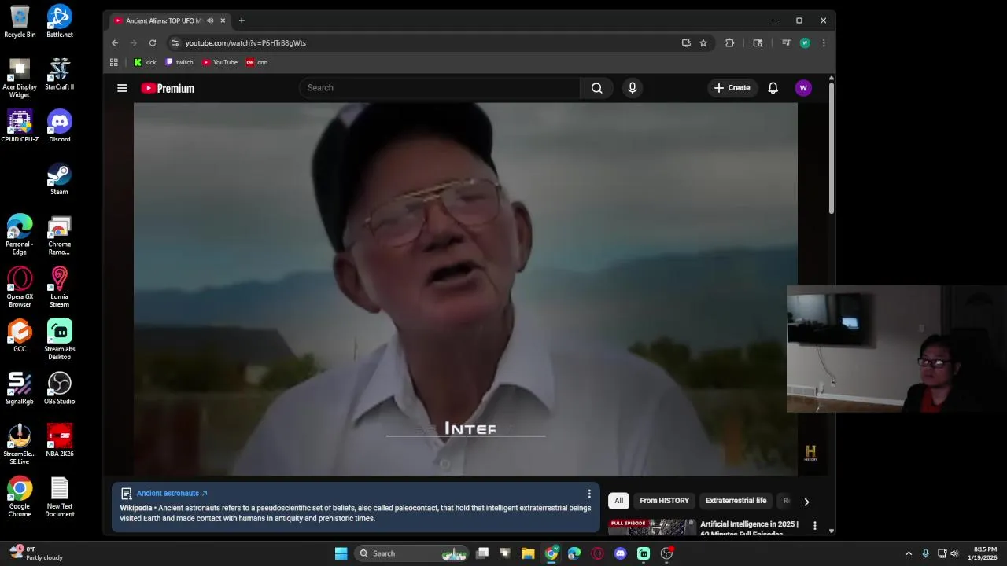Click the address bar URL
This screenshot has height=566, width=1007.
[x=245, y=43]
